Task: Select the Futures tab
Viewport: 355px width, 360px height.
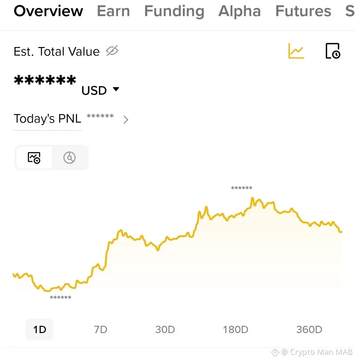Action: (303, 11)
